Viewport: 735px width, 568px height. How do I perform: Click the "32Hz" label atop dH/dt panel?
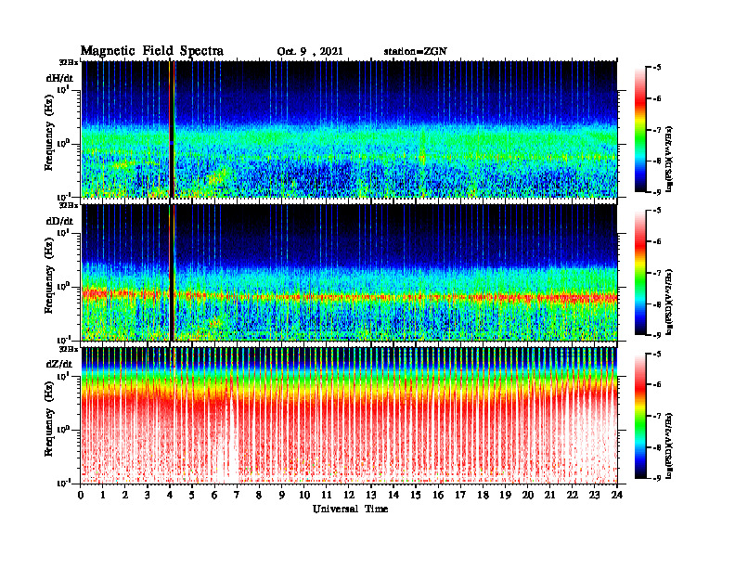pos(69,61)
